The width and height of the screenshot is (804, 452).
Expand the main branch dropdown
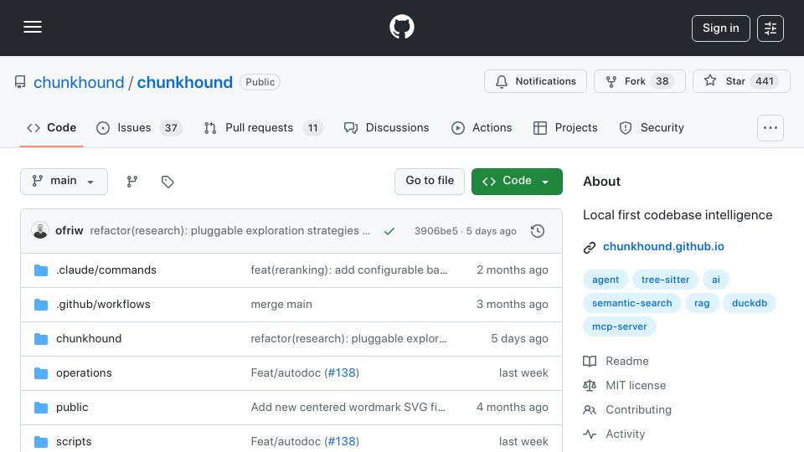point(64,182)
